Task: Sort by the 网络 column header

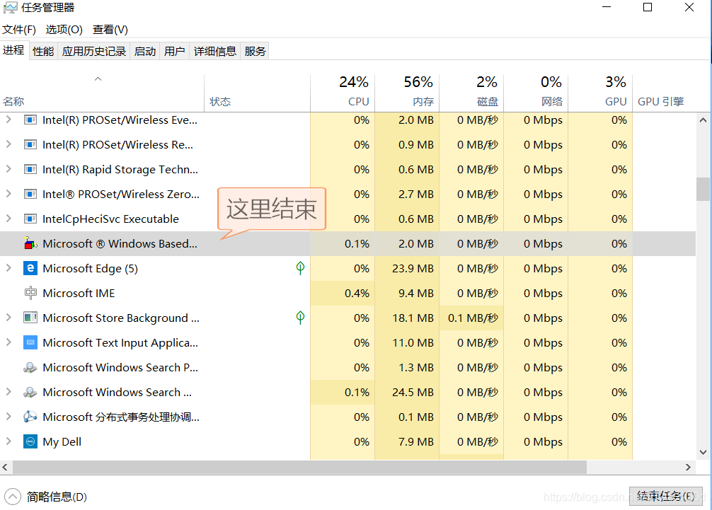Action: point(536,93)
